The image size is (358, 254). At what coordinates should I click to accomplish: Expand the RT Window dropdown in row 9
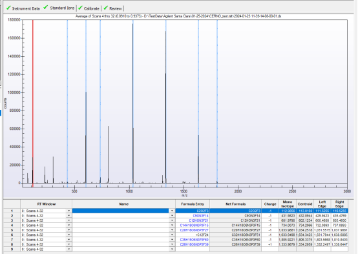[68, 249]
